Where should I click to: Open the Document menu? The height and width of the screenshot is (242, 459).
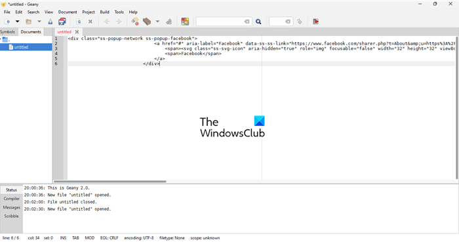68,12
